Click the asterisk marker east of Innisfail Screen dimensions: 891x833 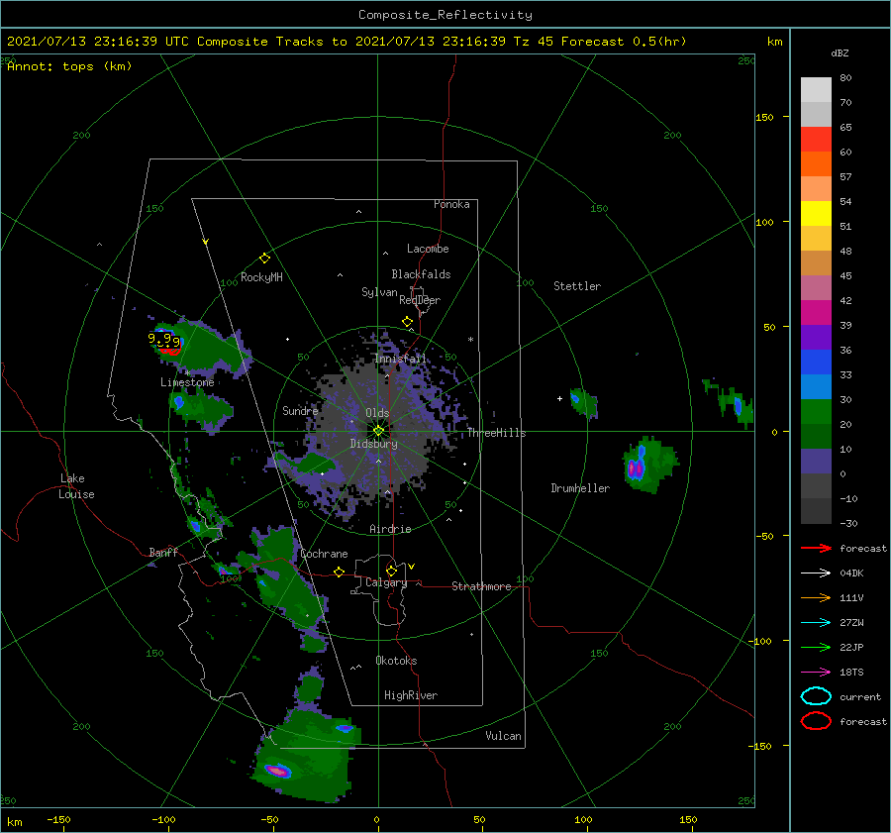(x=470, y=340)
